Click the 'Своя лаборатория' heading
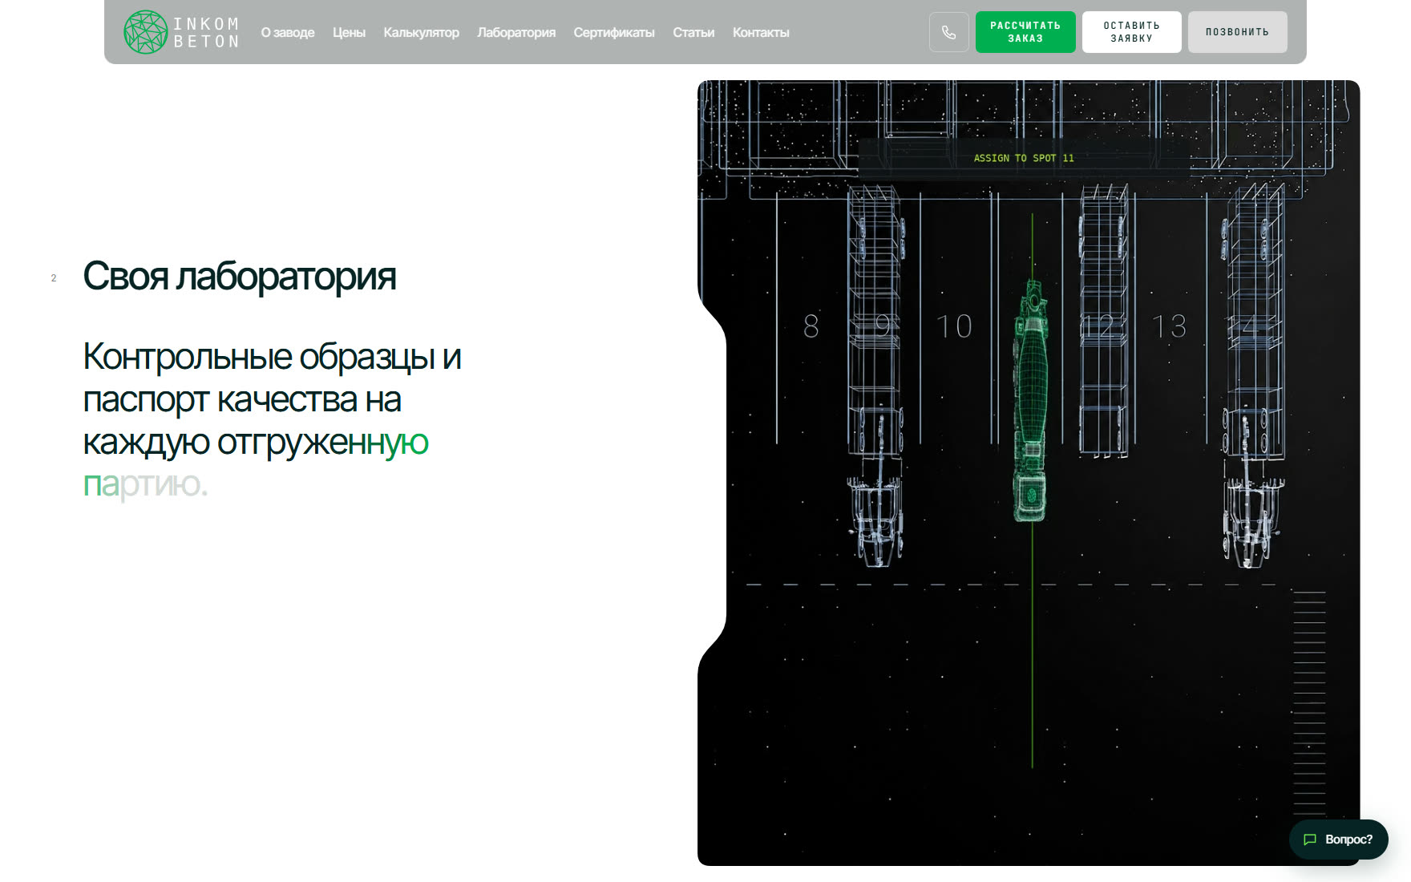 pos(240,277)
